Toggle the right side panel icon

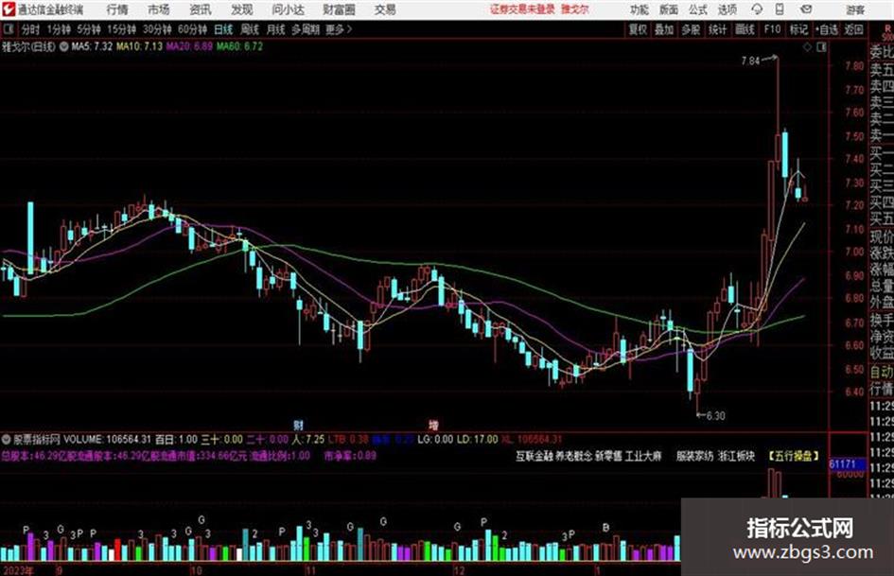click(x=821, y=47)
